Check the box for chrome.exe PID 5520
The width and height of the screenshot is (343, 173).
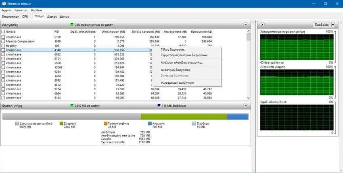tap(3, 63)
